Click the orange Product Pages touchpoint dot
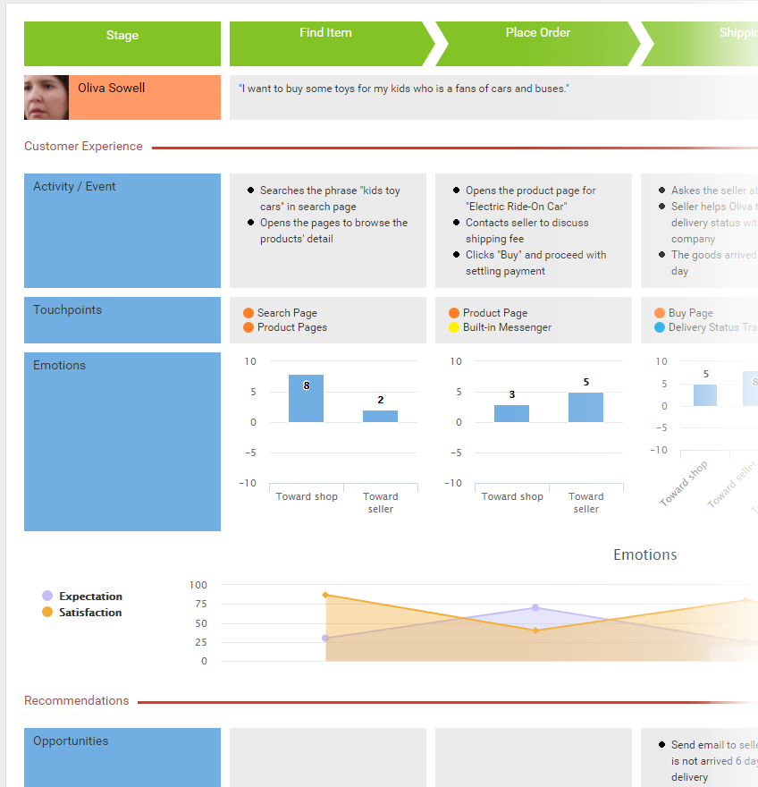This screenshot has width=758, height=787. (248, 327)
